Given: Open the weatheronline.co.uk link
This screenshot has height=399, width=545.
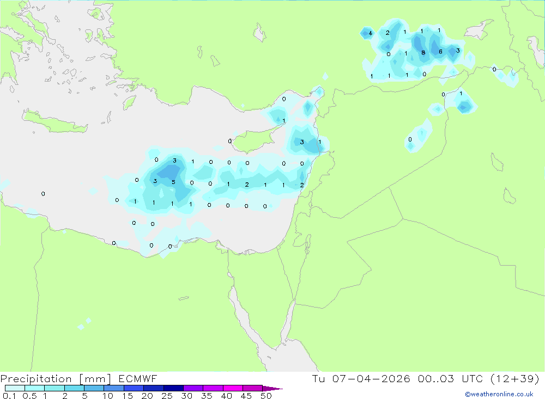Looking at the screenshot, I should [x=499, y=394].
